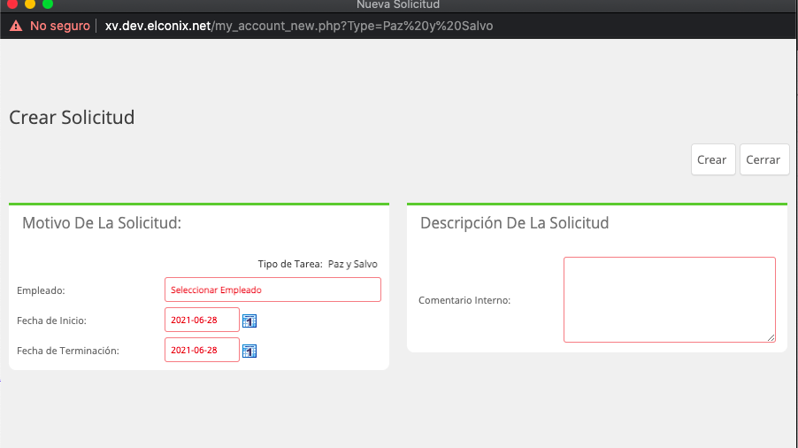Screen dimensions: 798x448
Task: Select the xv.dev.elconix.net URL text
Action: [157, 26]
